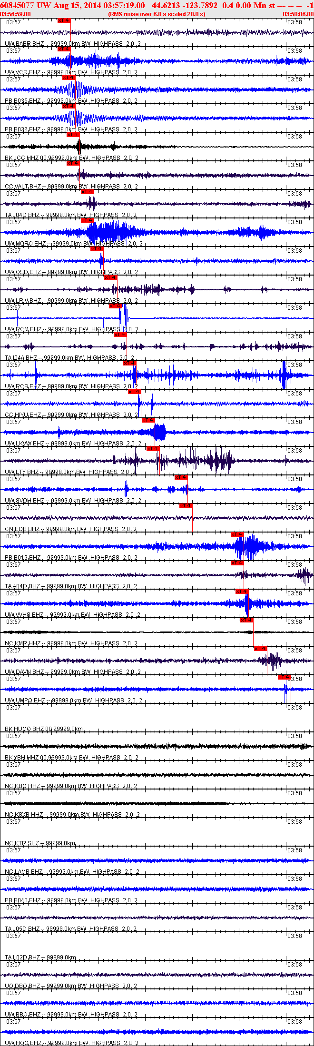Select the TA.I04A BHZ station label
The image size is (314, 1046).
(69, 358)
